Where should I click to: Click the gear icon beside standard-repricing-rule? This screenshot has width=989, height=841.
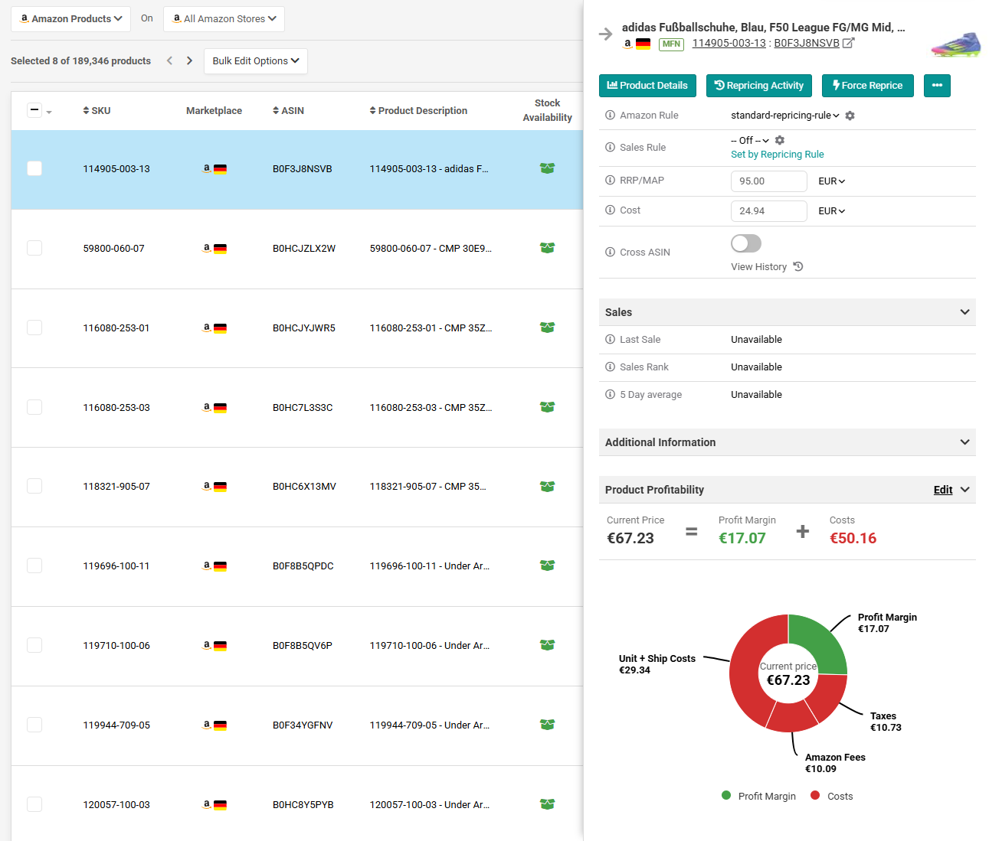850,116
